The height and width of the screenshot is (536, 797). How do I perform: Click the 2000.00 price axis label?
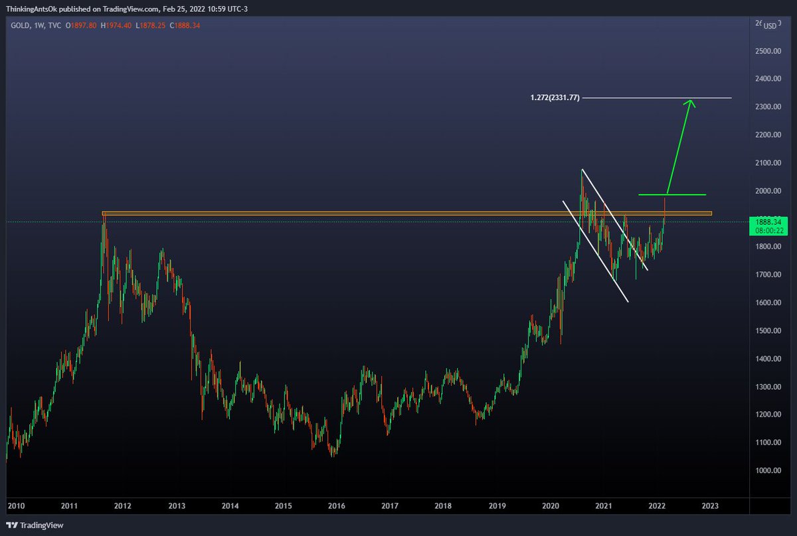(x=767, y=191)
